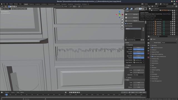Open the timeline Marker menu
Image resolution: width=178 pixels, height=100 pixels.
(22, 92)
